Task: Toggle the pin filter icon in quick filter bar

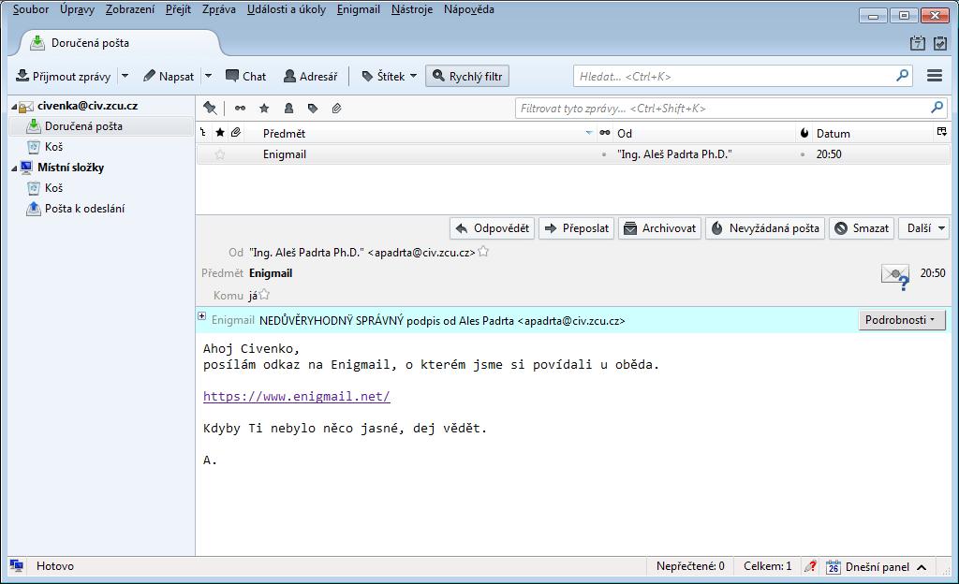Action: click(210, 109)
